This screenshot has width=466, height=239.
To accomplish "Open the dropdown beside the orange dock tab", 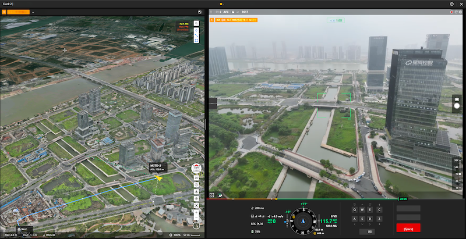I will tap(33, 12).
